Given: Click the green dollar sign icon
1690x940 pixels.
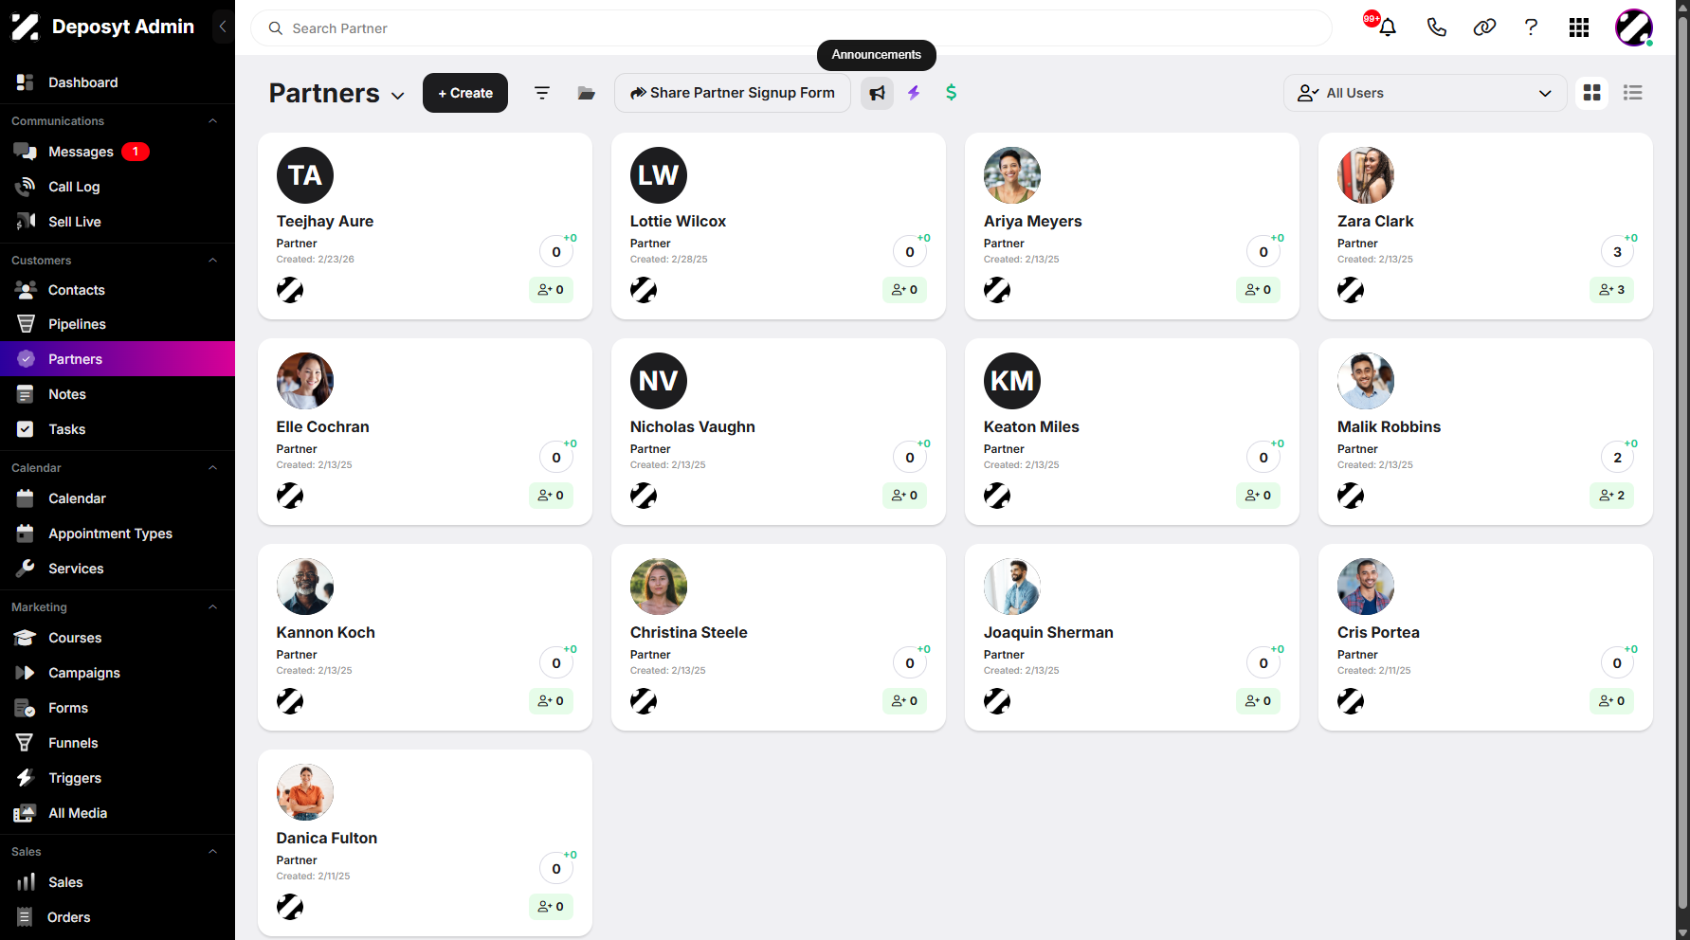Looking at the screenshot, I should coord(951,93).
